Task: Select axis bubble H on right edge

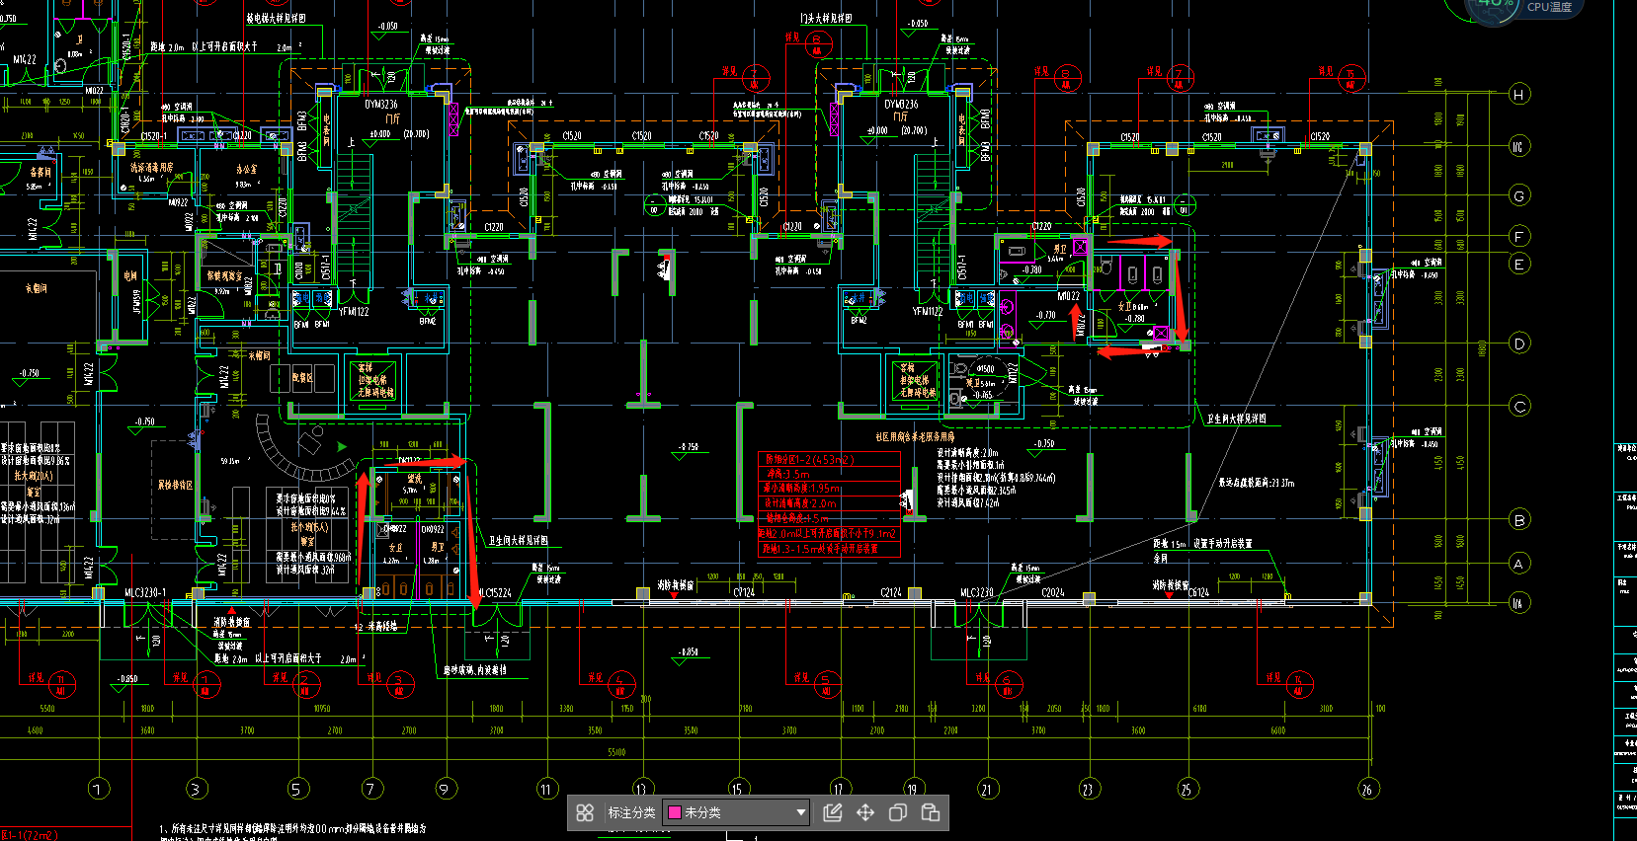Action: click(1519, 95)
